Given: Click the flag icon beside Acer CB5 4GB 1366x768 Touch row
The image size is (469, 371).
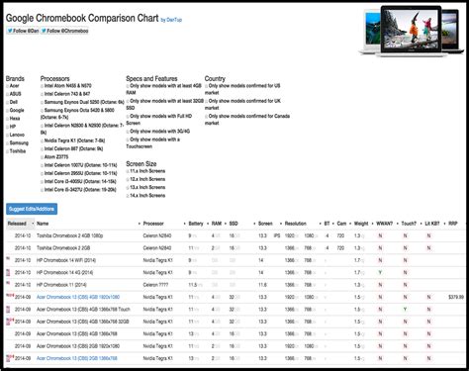Looking at the screenshot, I should click(8, 309).
